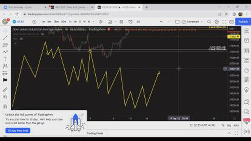The image size is (251, 141).
Task: Switch to the 1m timeframe
Action: coord(43,22)
